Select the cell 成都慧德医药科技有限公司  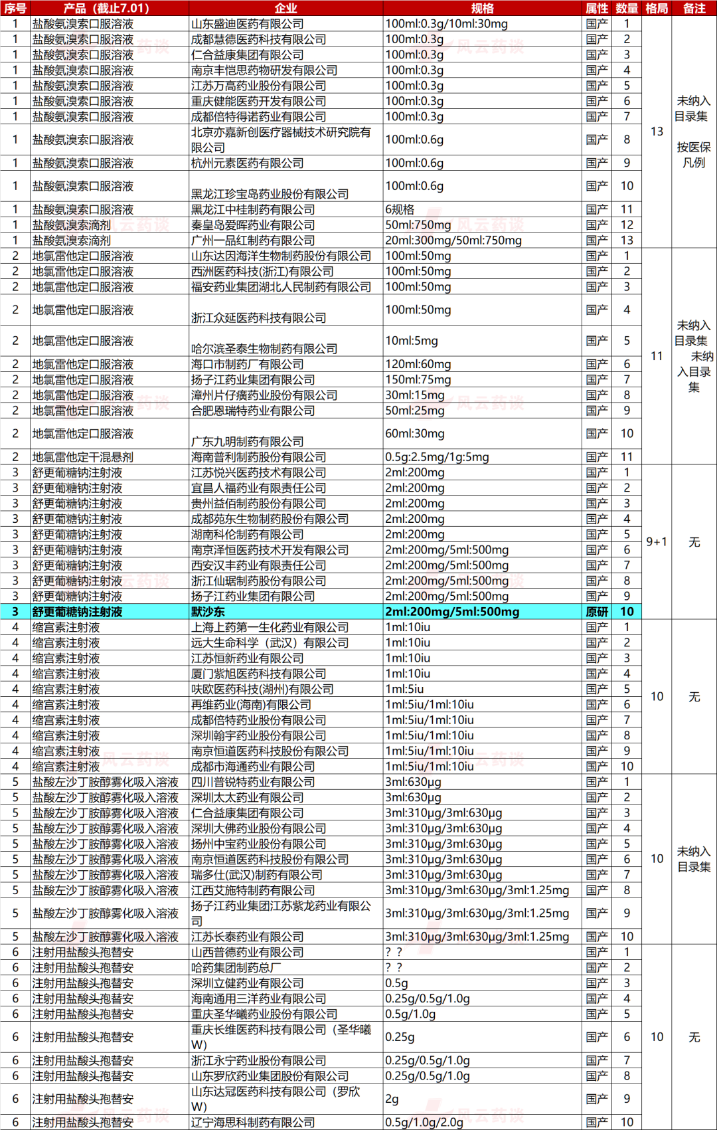(286, 39)
